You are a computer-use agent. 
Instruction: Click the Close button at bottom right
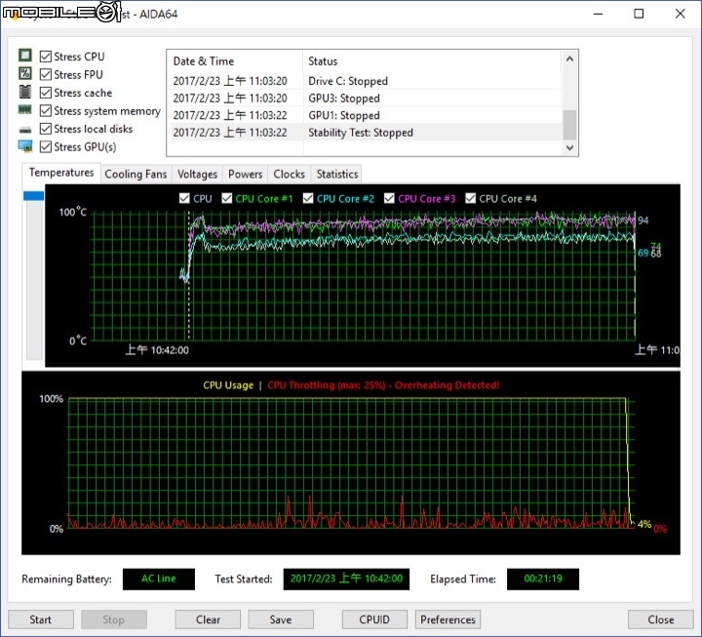661,619
